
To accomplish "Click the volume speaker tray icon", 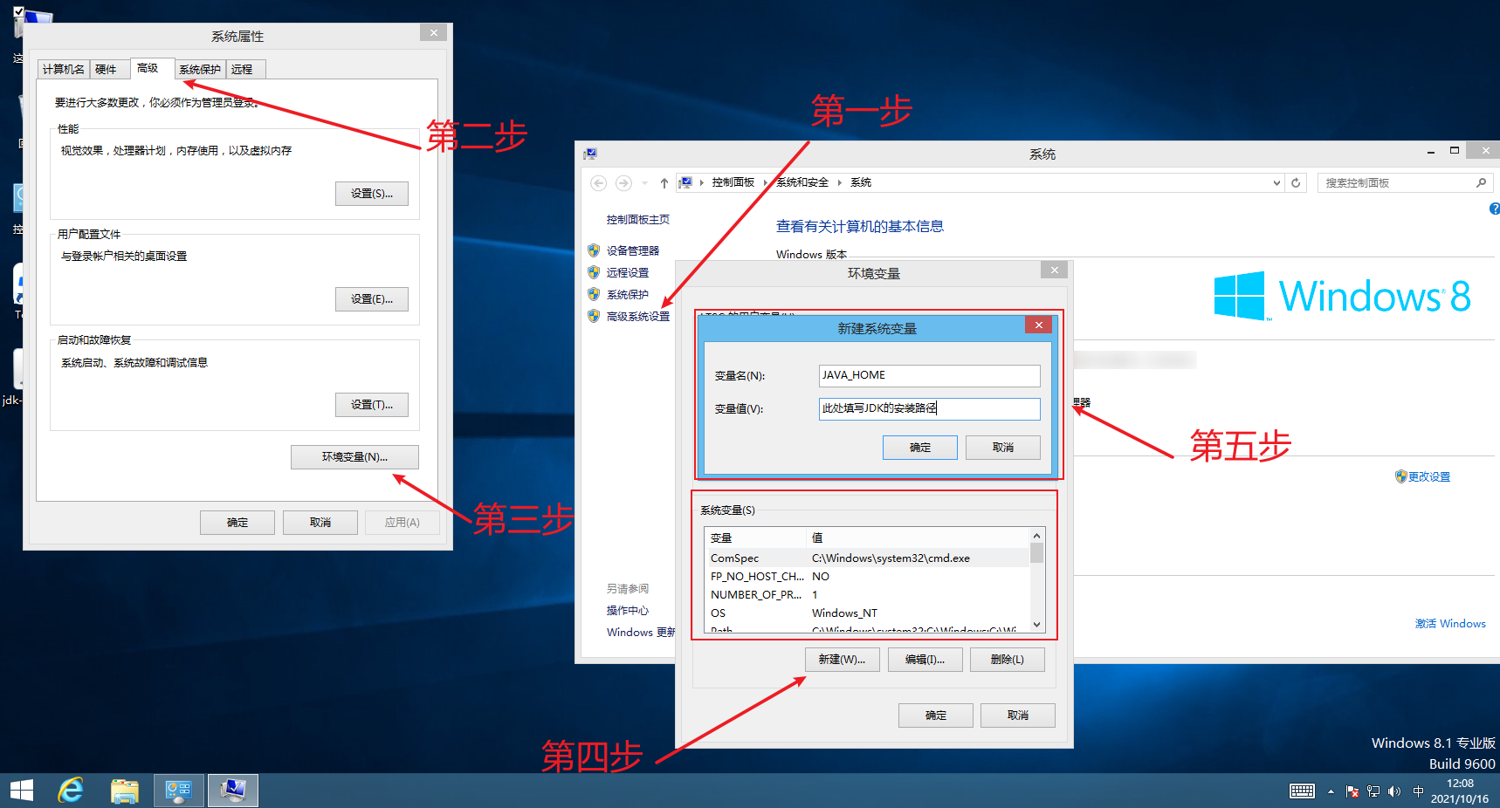I will click(x=1393, y=791).
